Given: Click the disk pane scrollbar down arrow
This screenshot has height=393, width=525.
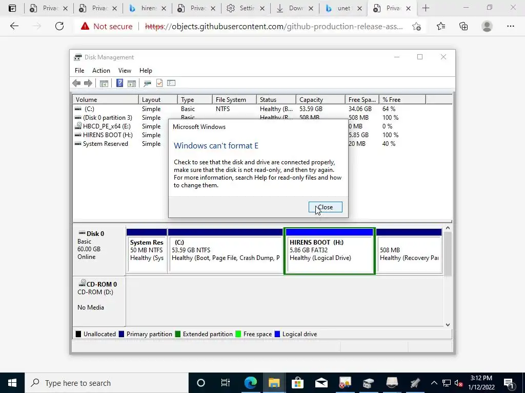Looking at the screenshot, I should click(448, 324).
